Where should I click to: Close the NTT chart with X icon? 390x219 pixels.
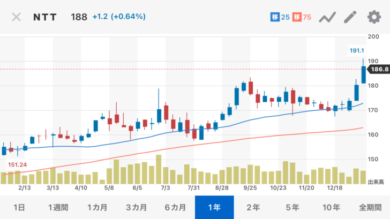(x=16, y=17)
